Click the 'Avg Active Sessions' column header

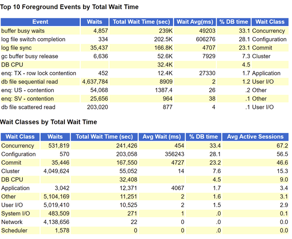pyautogui.click(x=255, y=137)
